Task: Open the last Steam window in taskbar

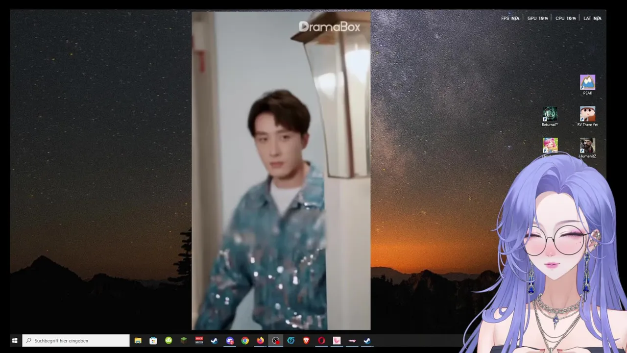Action: [367, 341]
